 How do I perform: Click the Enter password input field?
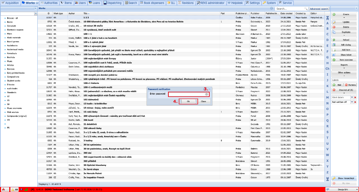(x=189, y=94)
